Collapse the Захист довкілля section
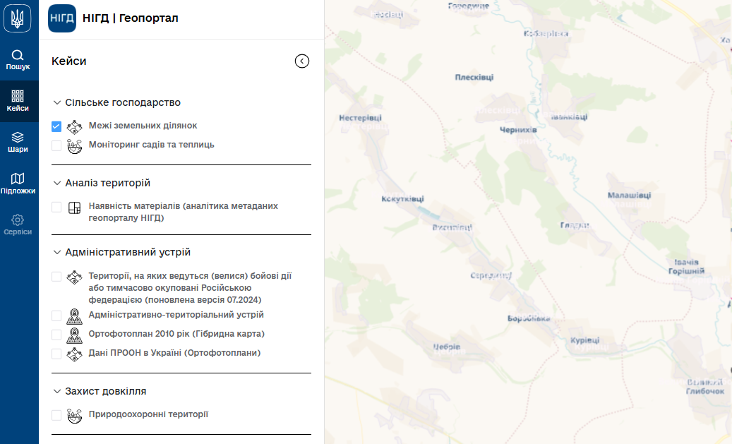 pyautogui.click(x=57, y=392)
